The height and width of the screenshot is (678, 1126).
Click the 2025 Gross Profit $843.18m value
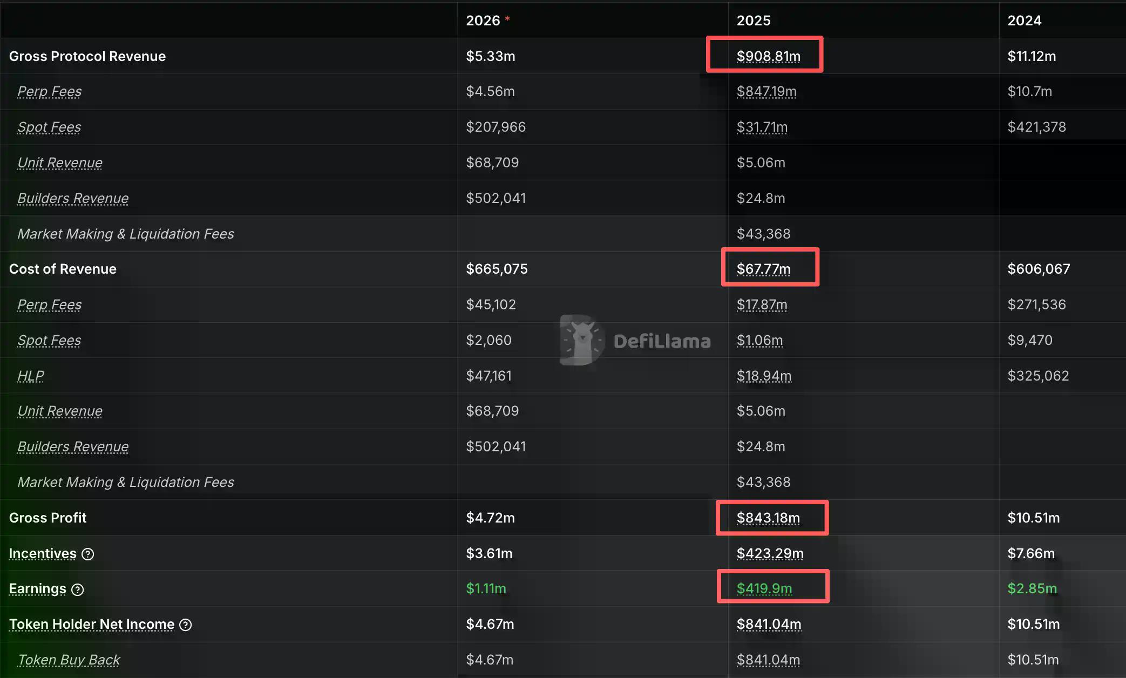click(768, 518)
